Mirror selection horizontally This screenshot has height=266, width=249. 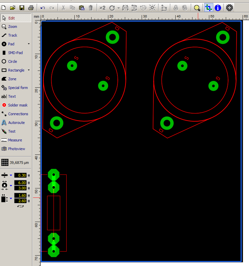point(125,8)
